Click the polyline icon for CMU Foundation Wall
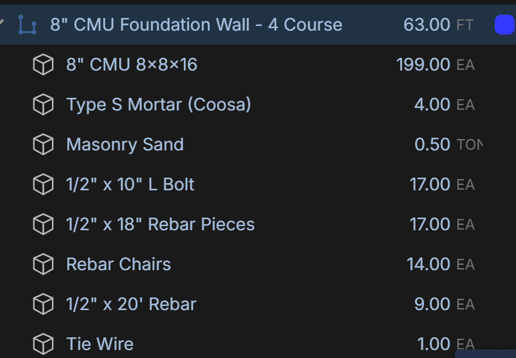 pyautogui.click(x=27, y=25)
